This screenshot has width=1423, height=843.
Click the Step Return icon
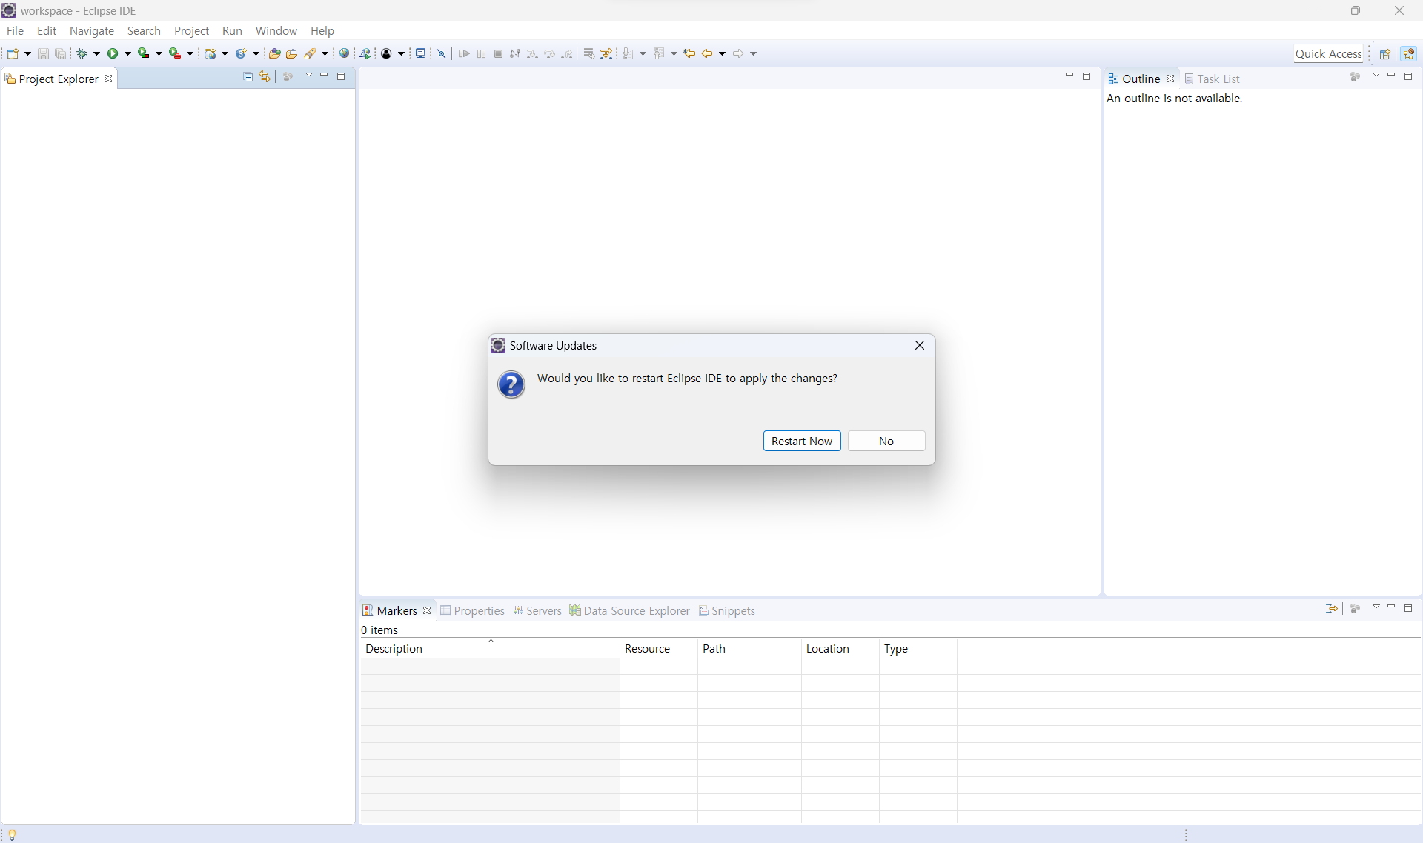pos(568,53)
